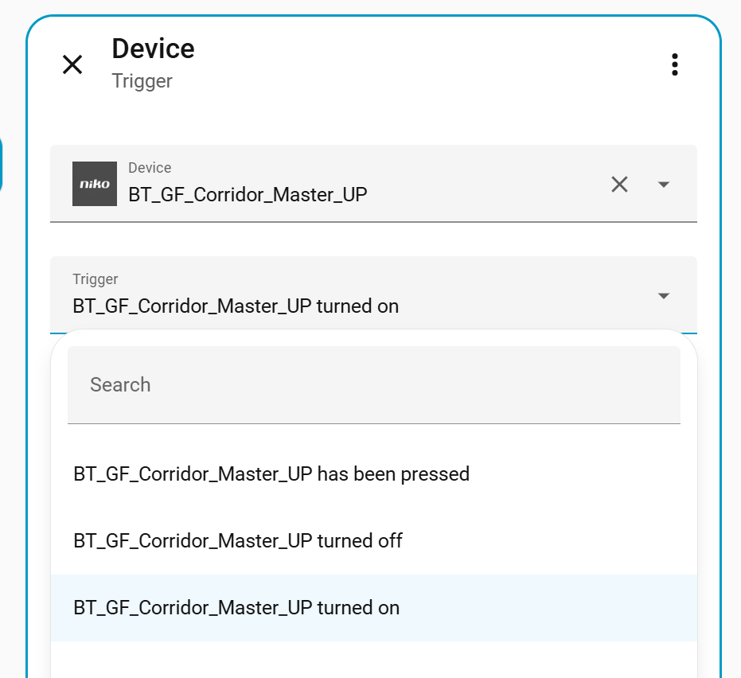Viewport: 741px width, 678px height.
Task: Click the Niko device logo
Action: click(95, 184)
